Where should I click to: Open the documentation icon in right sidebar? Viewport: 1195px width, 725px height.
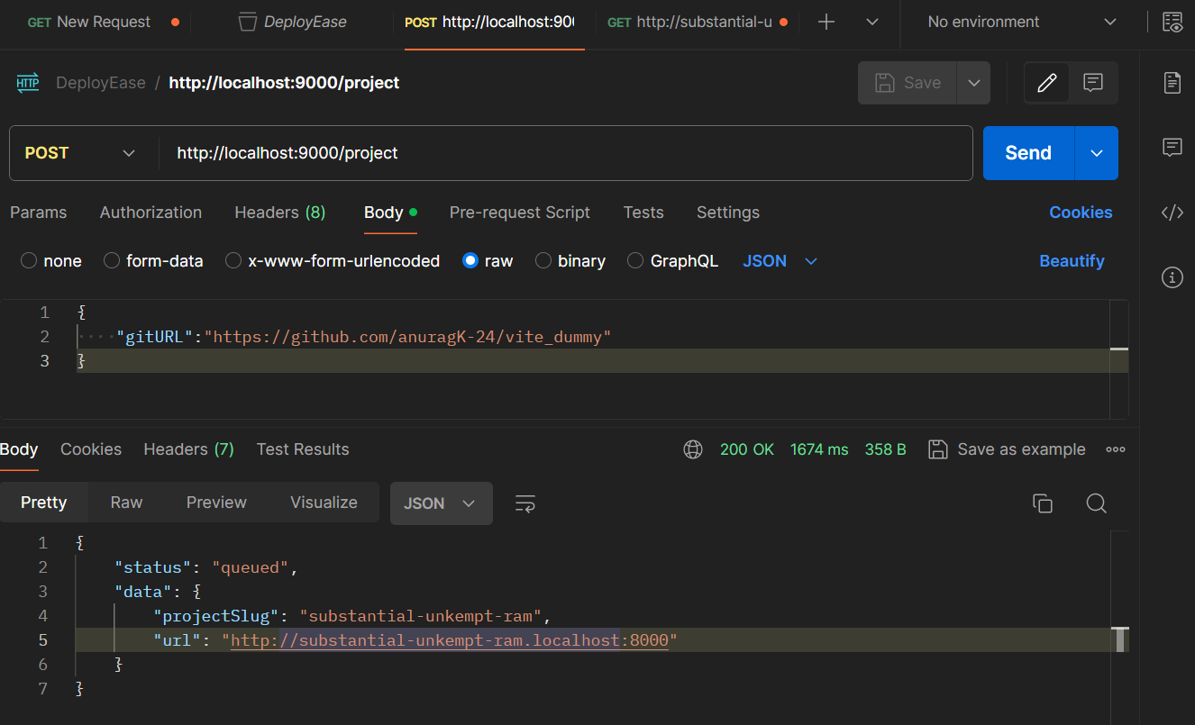pos(1172,83)
